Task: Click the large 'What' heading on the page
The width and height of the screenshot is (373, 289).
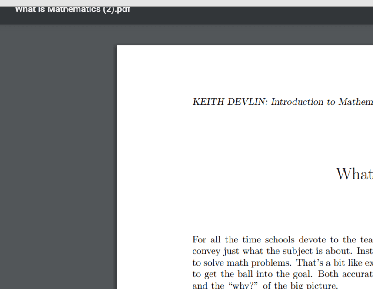Action: click(354, 174)
